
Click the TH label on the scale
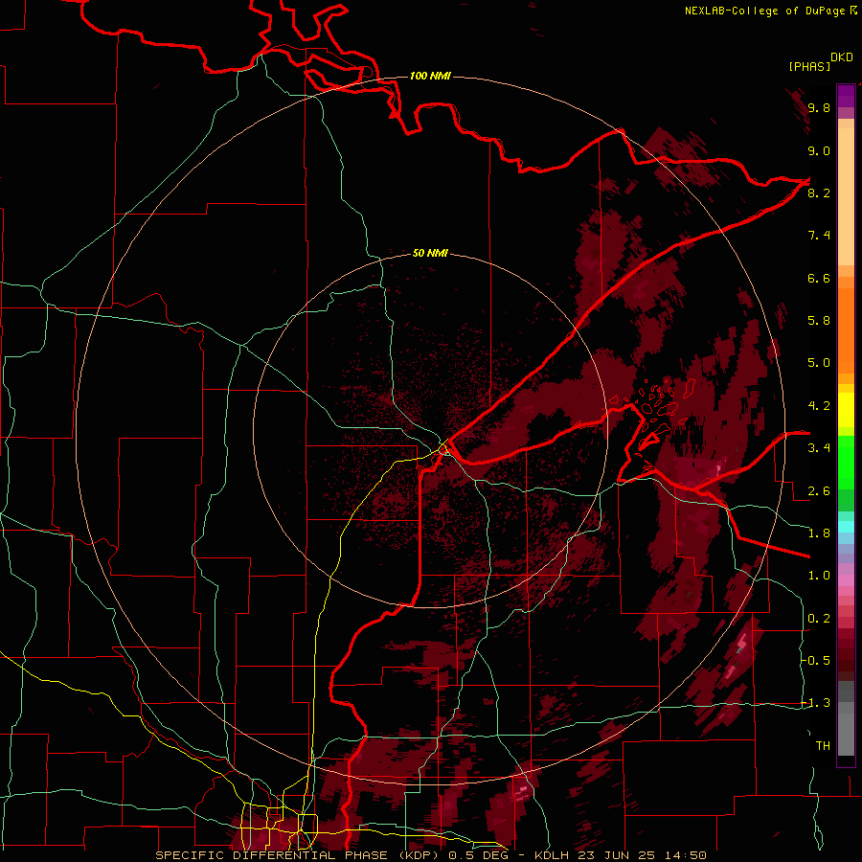pyautogui.click(x=823, y=746)
